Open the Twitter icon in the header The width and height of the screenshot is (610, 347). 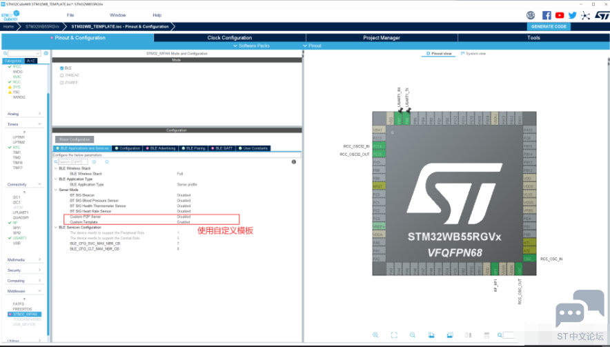pyautogui.click(x=572, y=15)
